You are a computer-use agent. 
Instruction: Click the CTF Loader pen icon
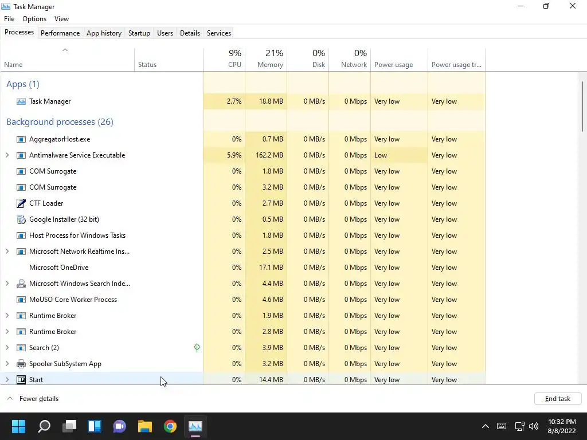coord(21,203)
